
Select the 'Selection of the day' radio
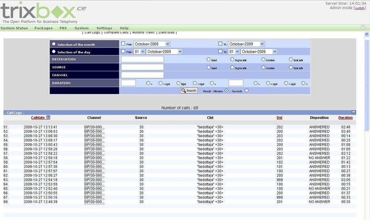pos(54,51)
